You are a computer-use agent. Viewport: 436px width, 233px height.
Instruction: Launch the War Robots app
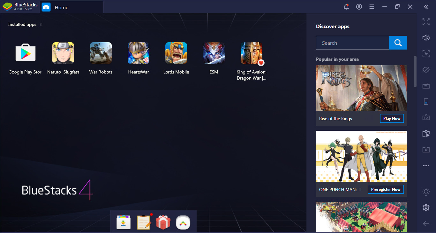click(101, 53)
